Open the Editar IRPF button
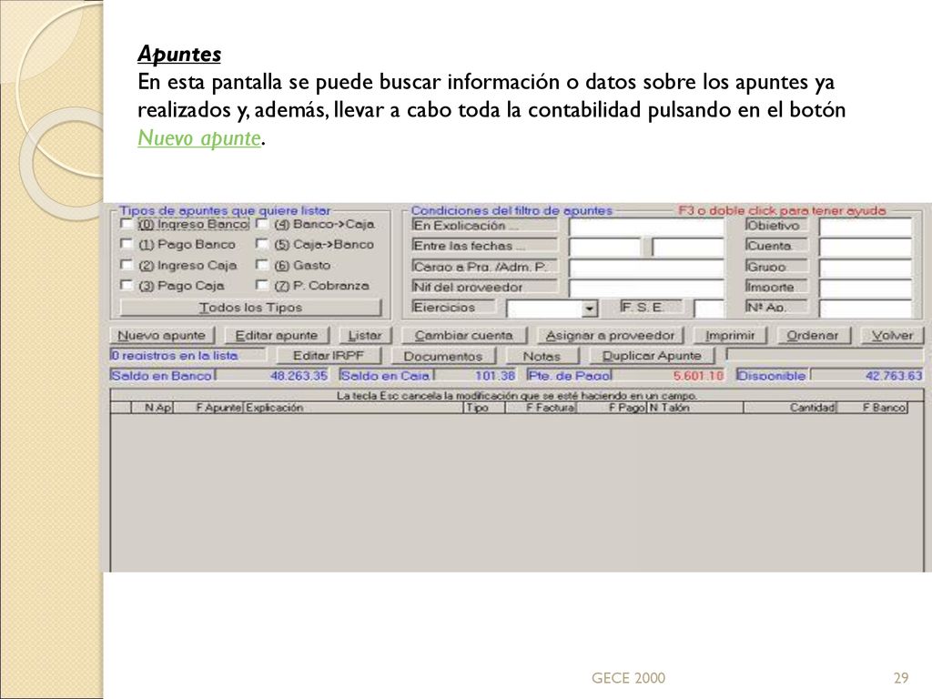Image resolution: width=932 pixels, height=699 pixels. 328,356
